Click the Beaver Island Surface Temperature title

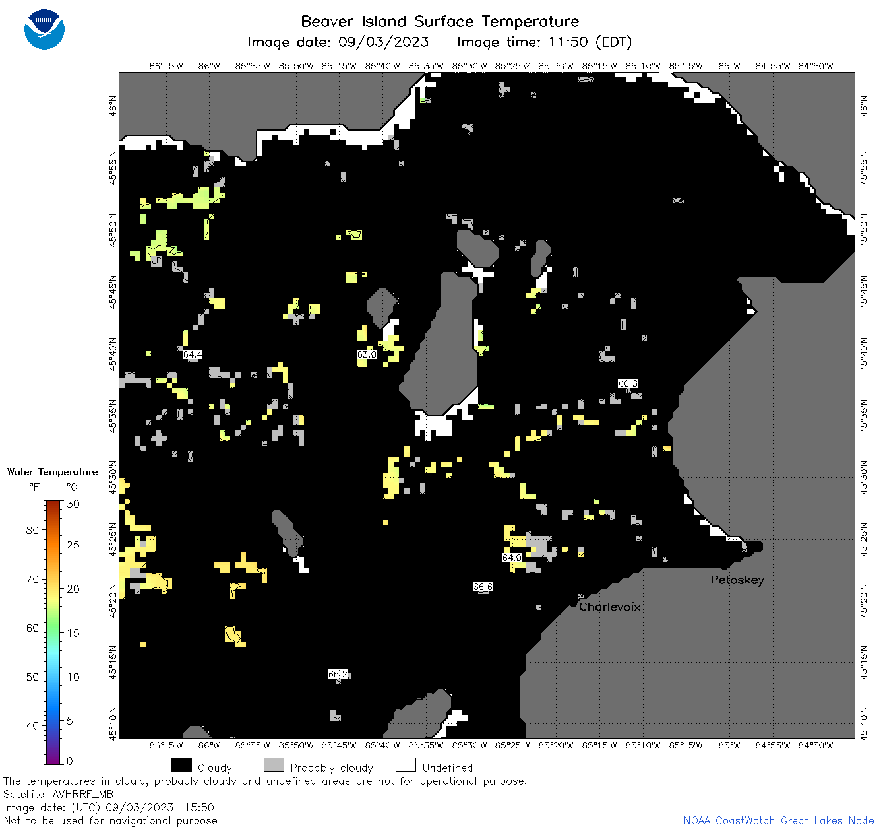pyautogui.click(x=440, y=21)
